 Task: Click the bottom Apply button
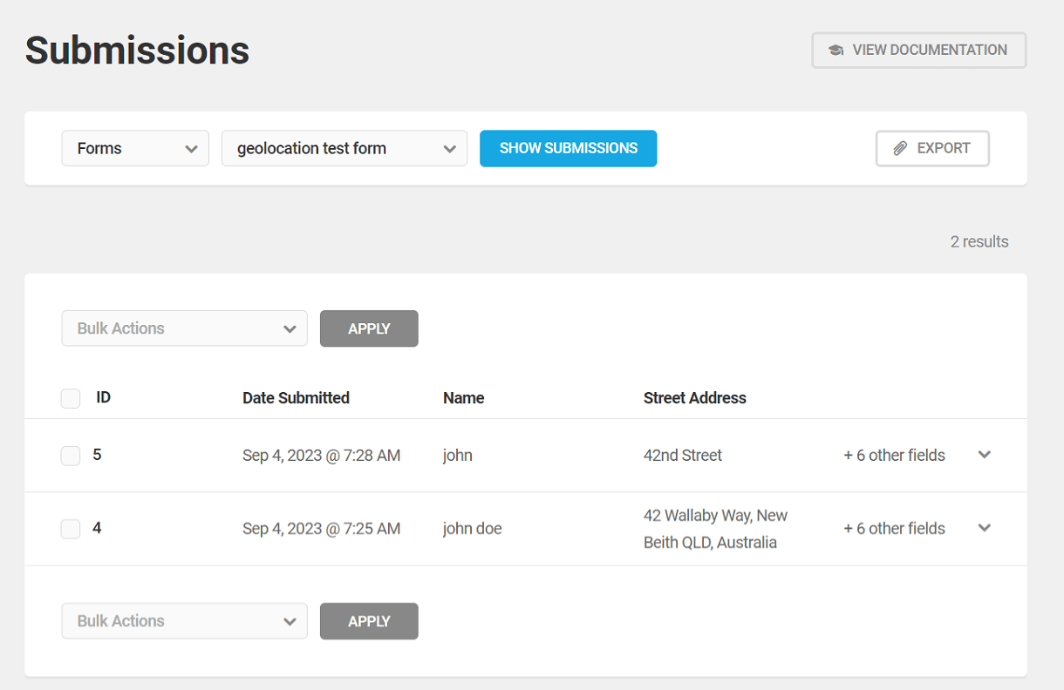[369, 621]
